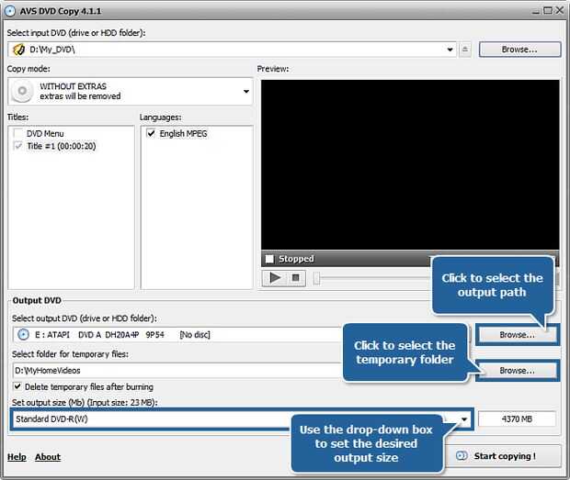Screen dimensions: 570x480
Task: Click the Stopped status square icon
Action: click(x=269, y=259)
